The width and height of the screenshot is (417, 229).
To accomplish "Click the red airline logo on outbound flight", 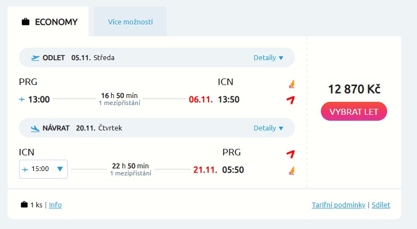I will [x=290, y=100].
